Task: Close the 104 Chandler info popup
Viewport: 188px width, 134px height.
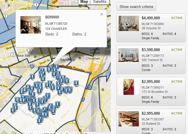Action: point(102,14)
